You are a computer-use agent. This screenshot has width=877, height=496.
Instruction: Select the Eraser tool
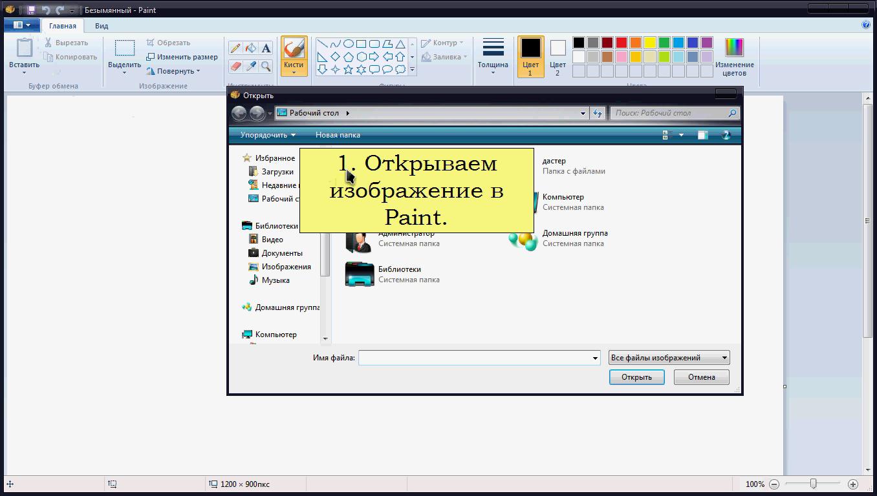235,66
